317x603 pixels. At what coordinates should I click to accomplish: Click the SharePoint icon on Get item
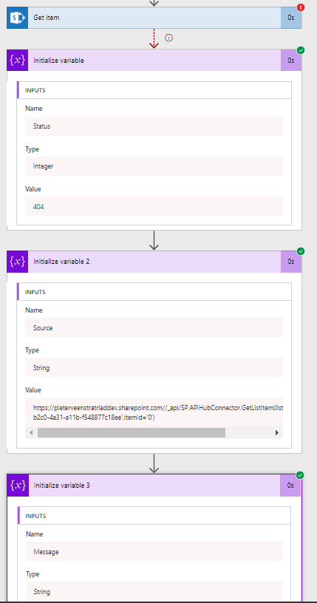[17, 18]
